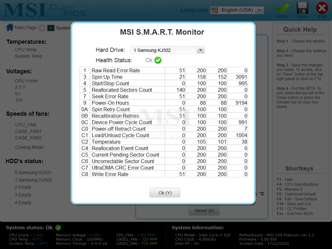
Task: Select CPU_FAN under Speeds of fans
Action: point(26,125)
